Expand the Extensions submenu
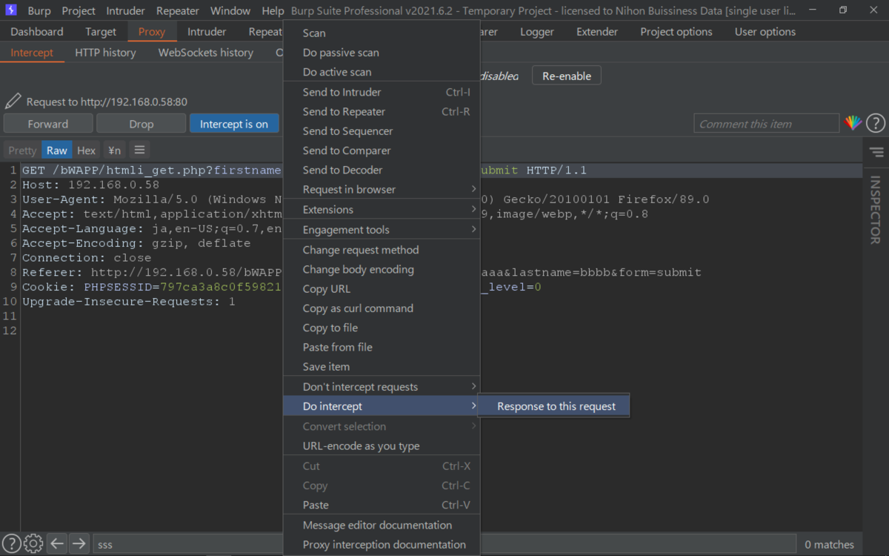Screen dimensions: 889x556 point(382,209)
